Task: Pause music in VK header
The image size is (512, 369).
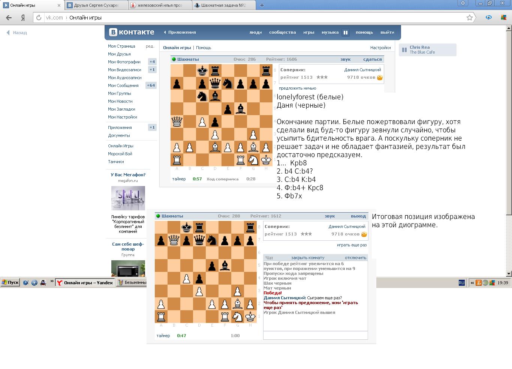Action: 346,33
